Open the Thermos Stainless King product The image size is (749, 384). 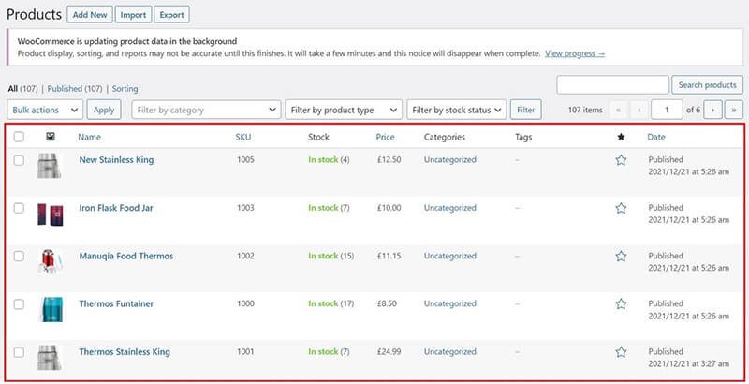pos(125,352)
